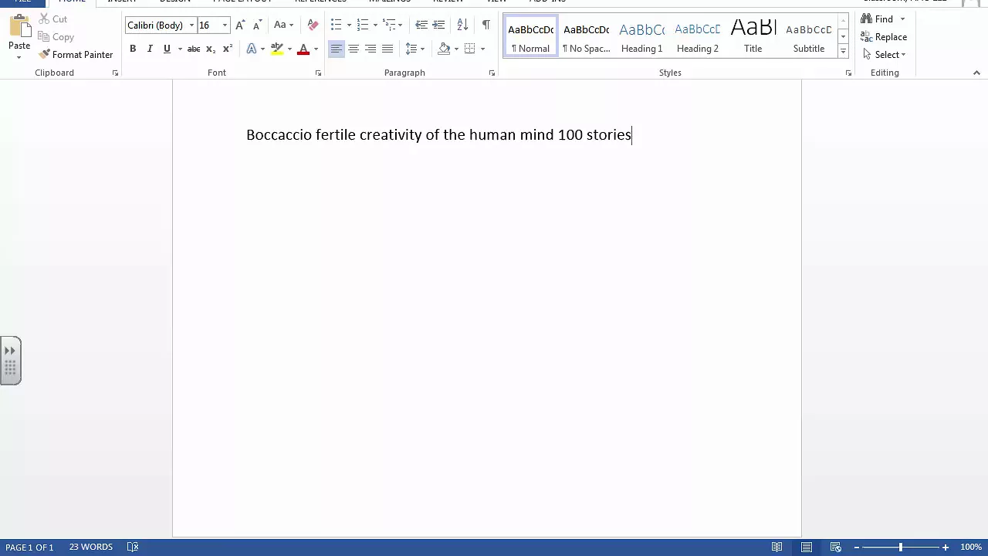
Task: Activate the Format Painter
Action: click(x=76, y=54)
